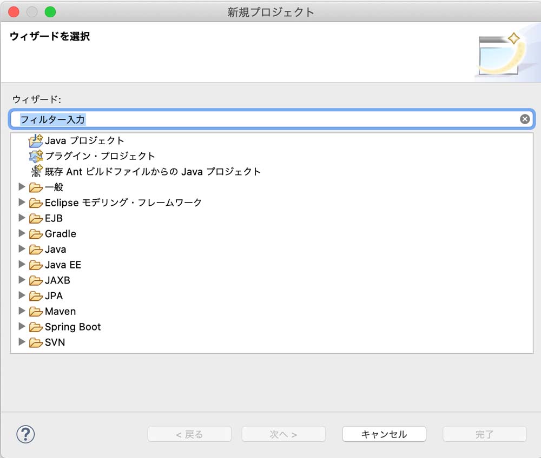The height and width of the screenshot is (458, 541).
Task: Click the 完了 button
Action: [x=485, y=434]
